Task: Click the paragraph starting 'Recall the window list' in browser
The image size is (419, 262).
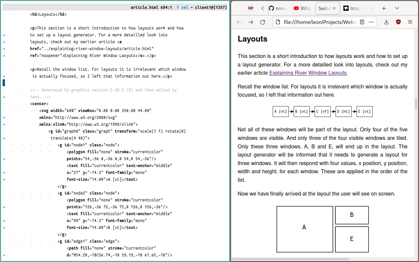Action: tap(322, 91)
